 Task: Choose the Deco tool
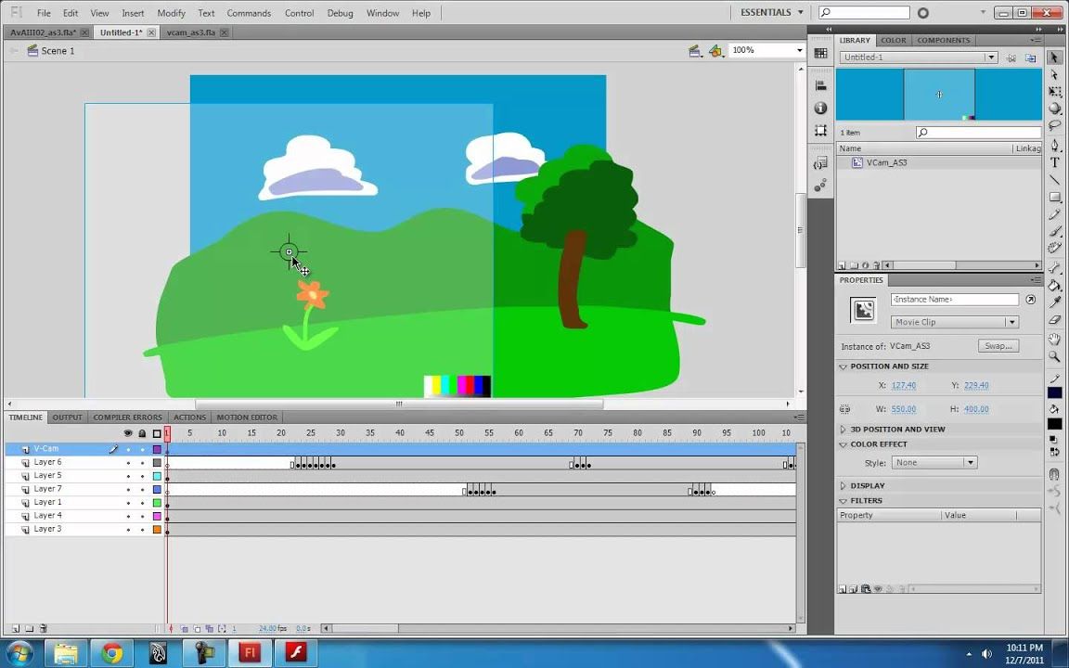[1054, 248]
